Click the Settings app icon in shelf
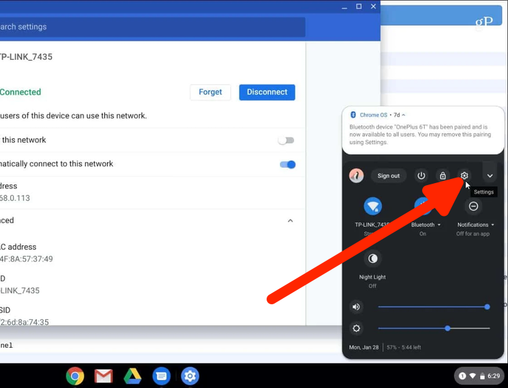The width and height of the screenshot is (508, 388). [x=190, y=375]
